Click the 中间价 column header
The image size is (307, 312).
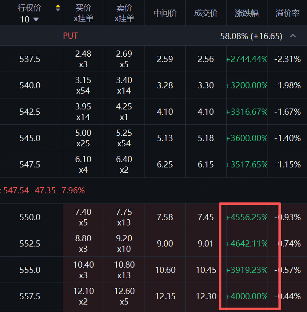(x=165, y=13)
